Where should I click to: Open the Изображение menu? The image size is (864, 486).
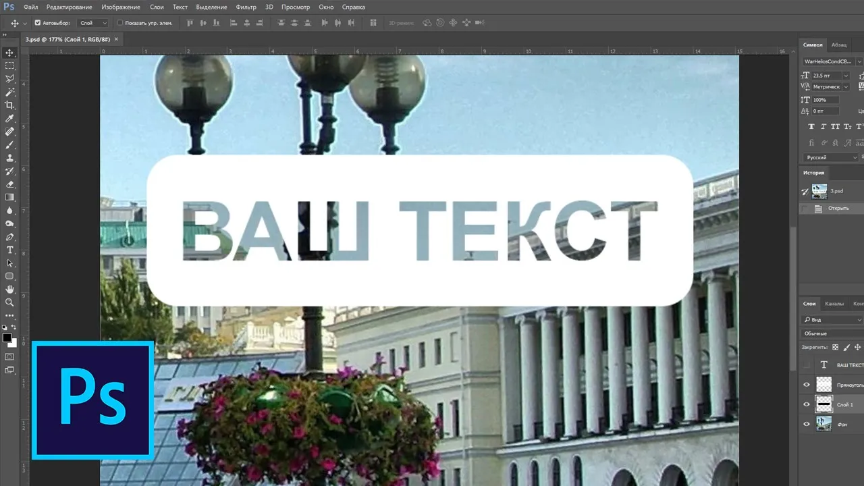pyautogui.click(x=121, y=7)
